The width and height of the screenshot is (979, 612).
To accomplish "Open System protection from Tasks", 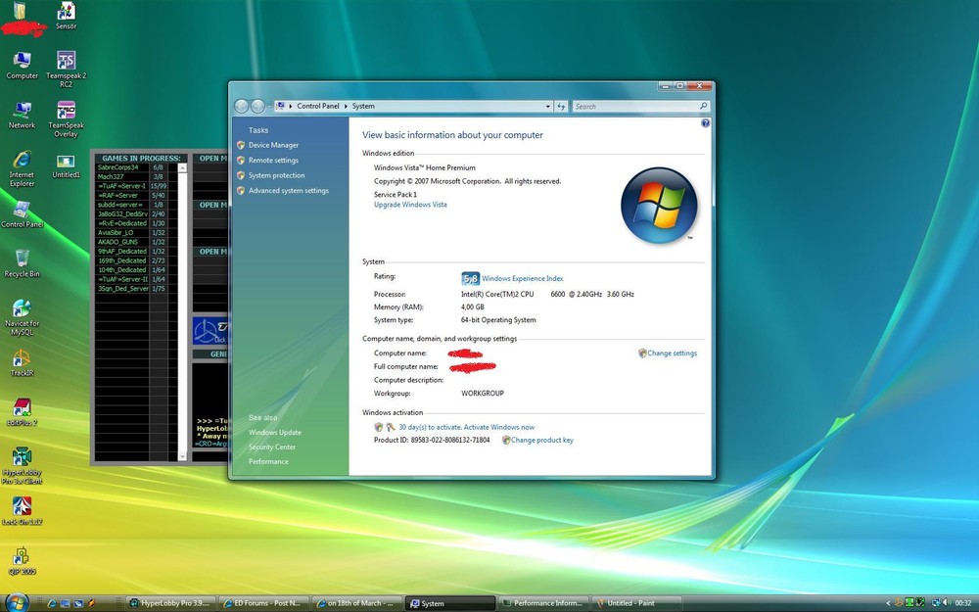I will (x=277, y=175).
